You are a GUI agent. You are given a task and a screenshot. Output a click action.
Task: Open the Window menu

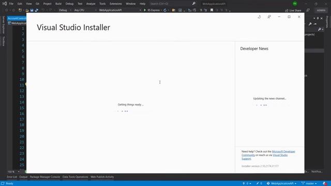click(131, 4)
